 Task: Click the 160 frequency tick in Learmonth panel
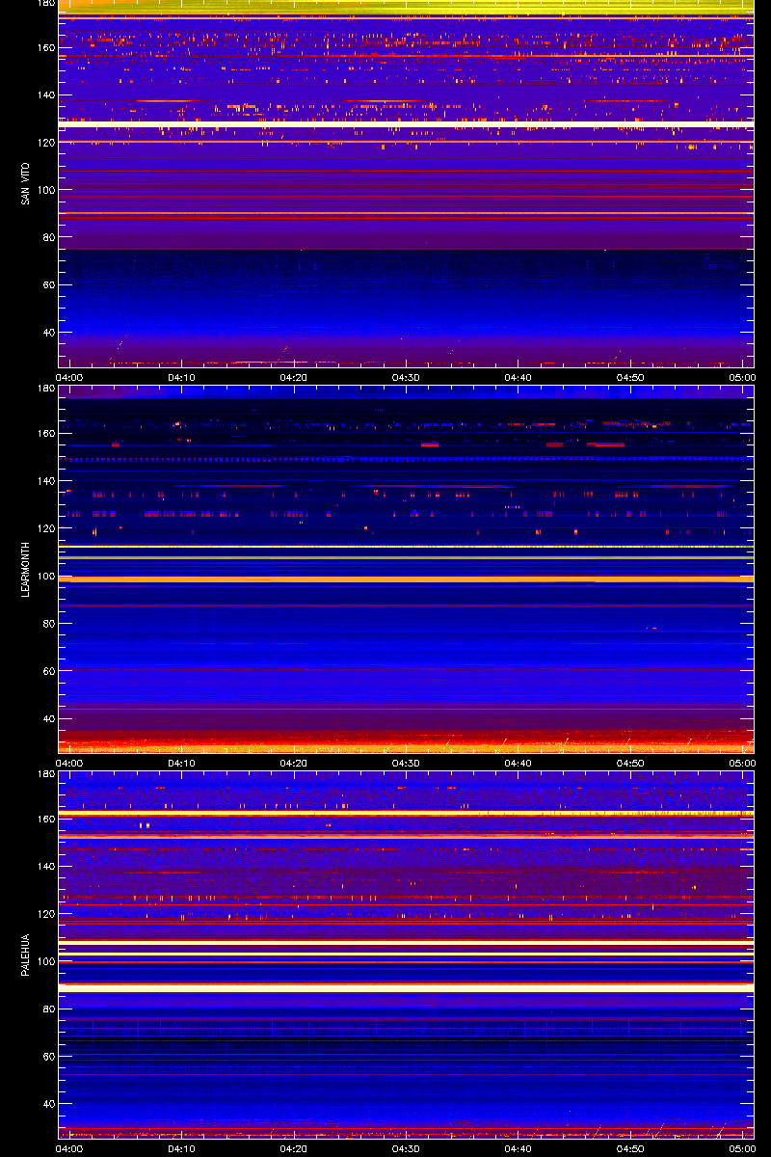(46, 434)
